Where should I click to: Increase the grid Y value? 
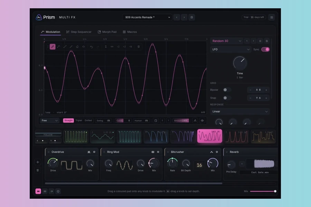point(266,98)
